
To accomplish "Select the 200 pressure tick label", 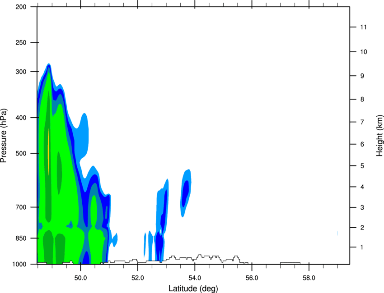I will pyautogui.click(x=21, y=7).
